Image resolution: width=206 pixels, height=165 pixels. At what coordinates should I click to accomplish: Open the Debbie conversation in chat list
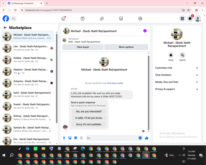(28, 60)
